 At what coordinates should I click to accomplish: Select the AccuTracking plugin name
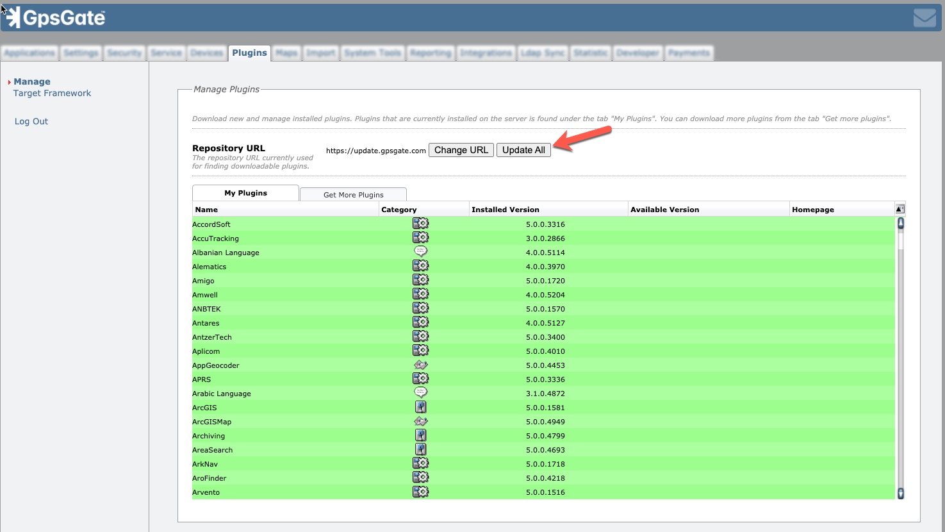tap(215, 238)
